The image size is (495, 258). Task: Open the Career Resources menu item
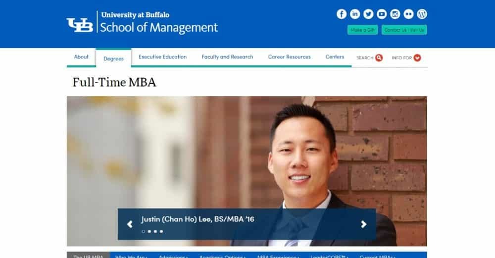pyautogui.click(x=290, y=57)
